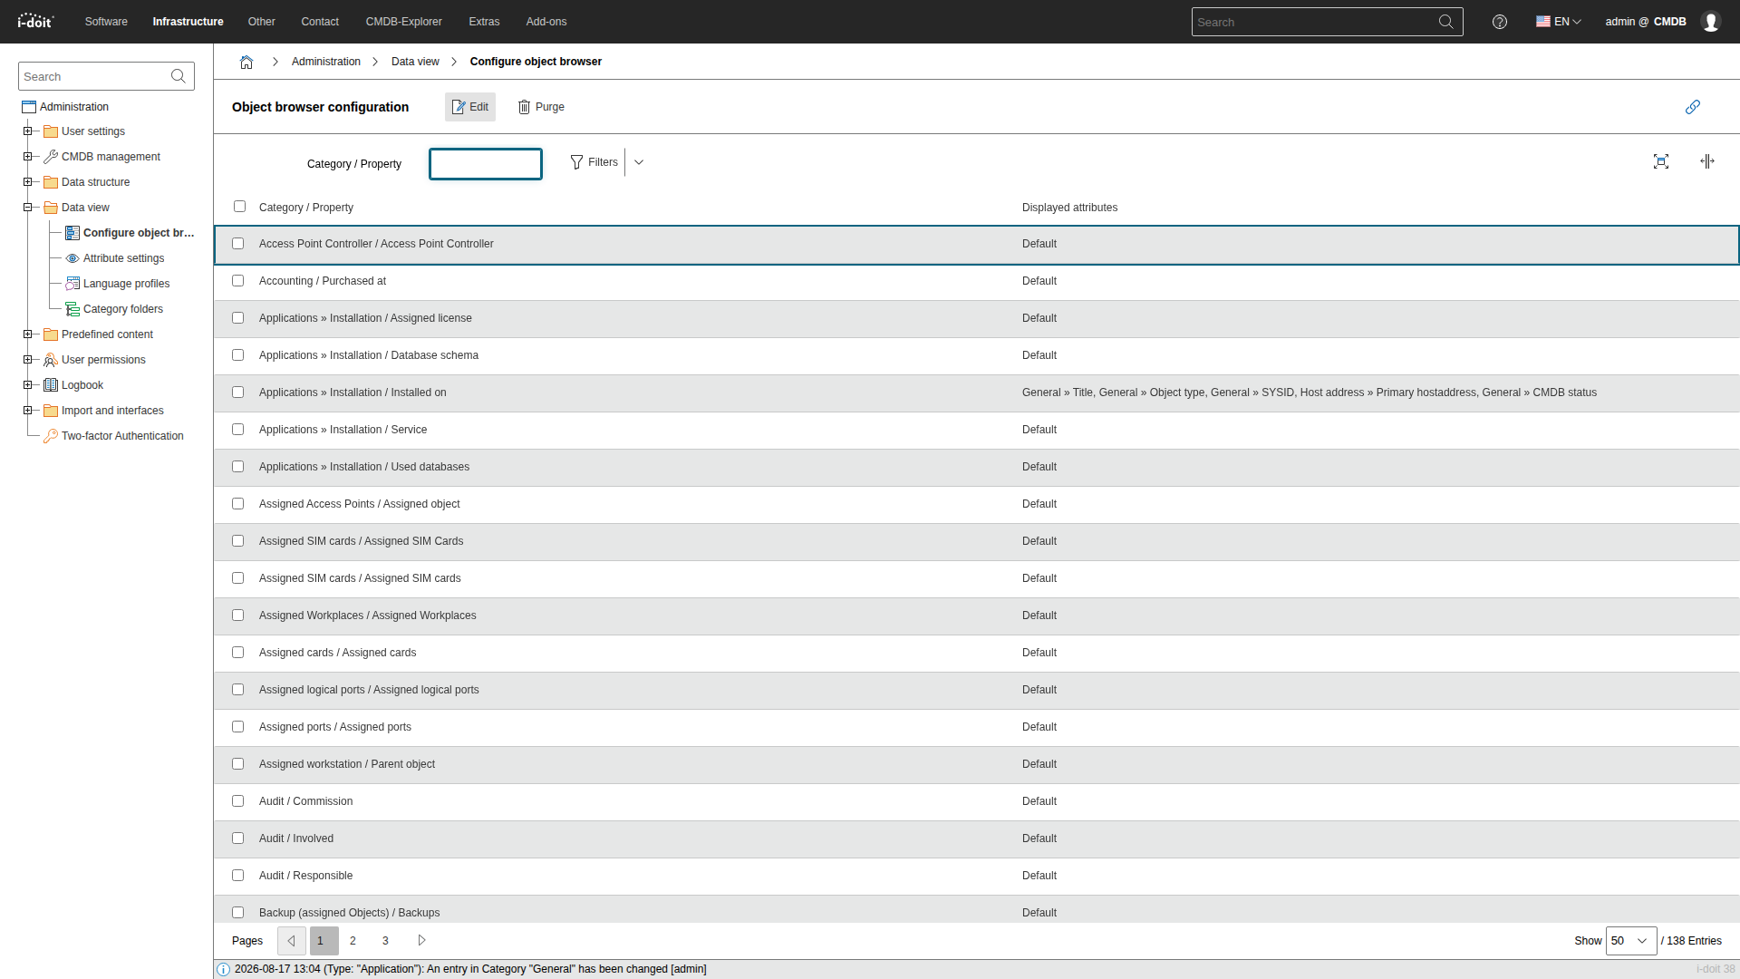This screenshot has height=979, width=1740.
Task: Check the Installed on row checkbox
Action: (x=237, y=393)
